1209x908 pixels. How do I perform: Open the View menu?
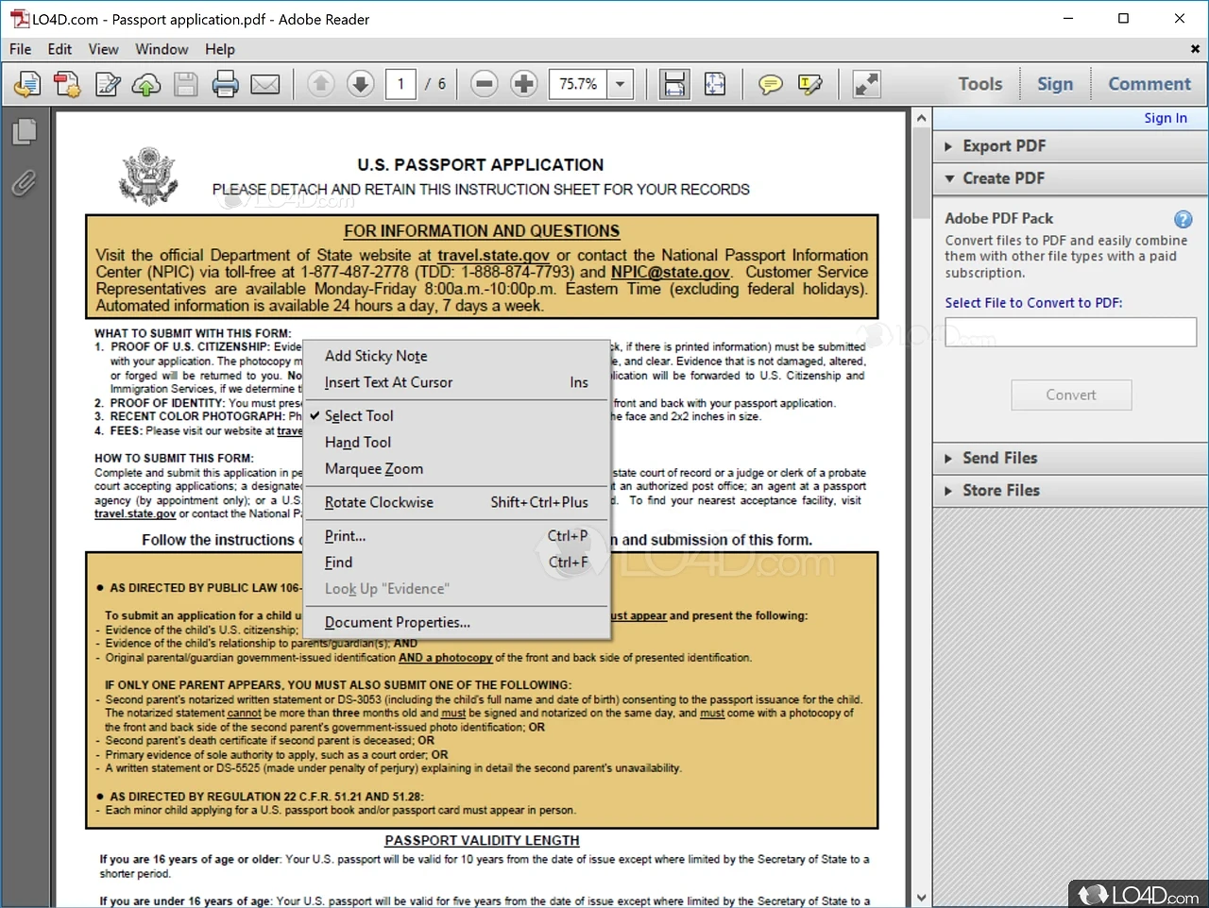[x=103, y=49]
